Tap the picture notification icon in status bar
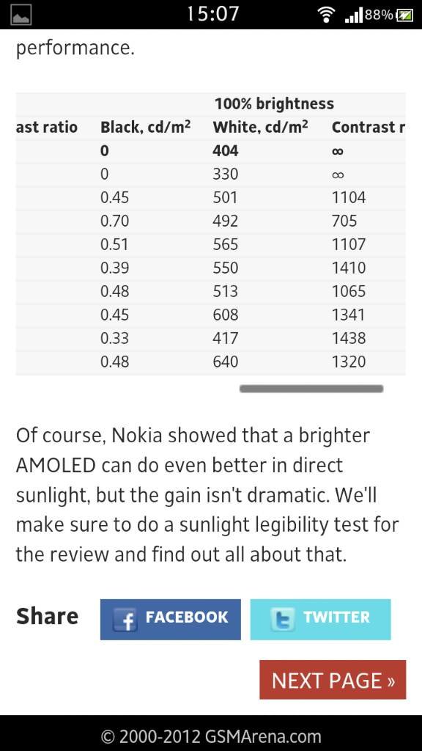The height and width of the screenshot is (751, 422). pyautogui.click(x=20, y=15)
